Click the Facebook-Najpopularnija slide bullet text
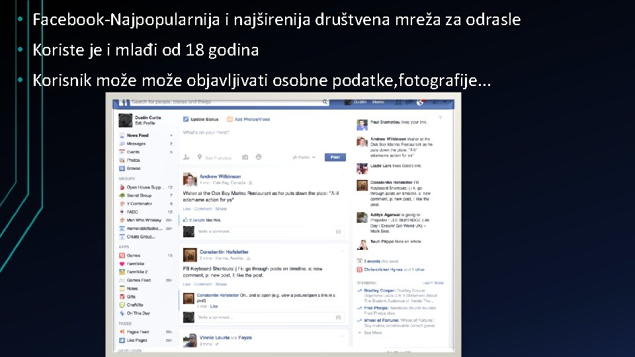 pos(276,19)
